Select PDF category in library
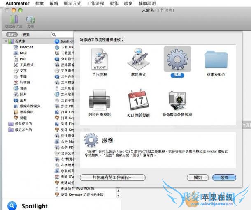Viewport: 251px width, 210px height. click(x=23, y=59)
